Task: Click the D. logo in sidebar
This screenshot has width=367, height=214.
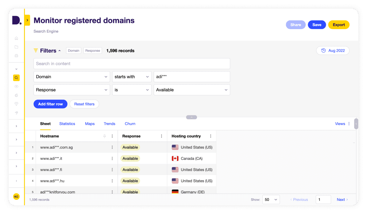Action: coord(17,20)
